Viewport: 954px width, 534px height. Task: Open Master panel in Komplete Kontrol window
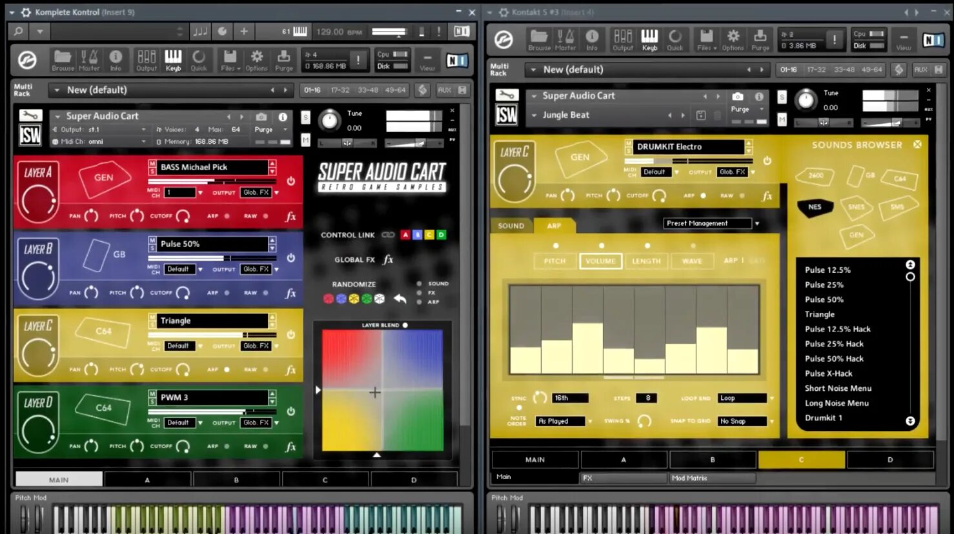point(89,60)
